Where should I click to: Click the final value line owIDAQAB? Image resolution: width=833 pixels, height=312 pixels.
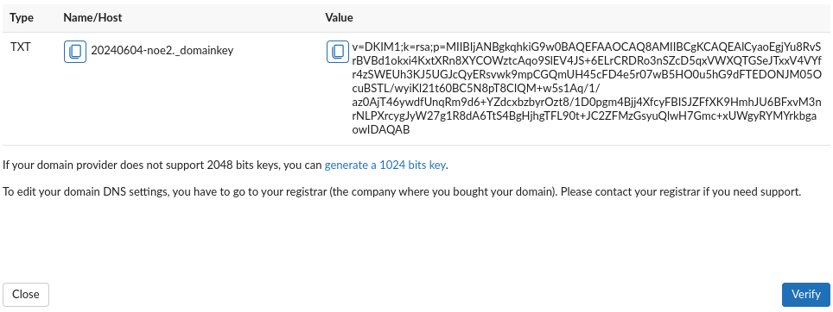381,130
